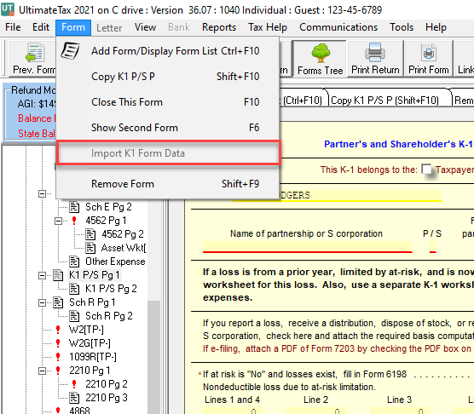Viewport: 474px width, 414px height.
Task: Select 2210 Pg 3 in forms tree
Action: pyautogui.click(x=107, y=398)
